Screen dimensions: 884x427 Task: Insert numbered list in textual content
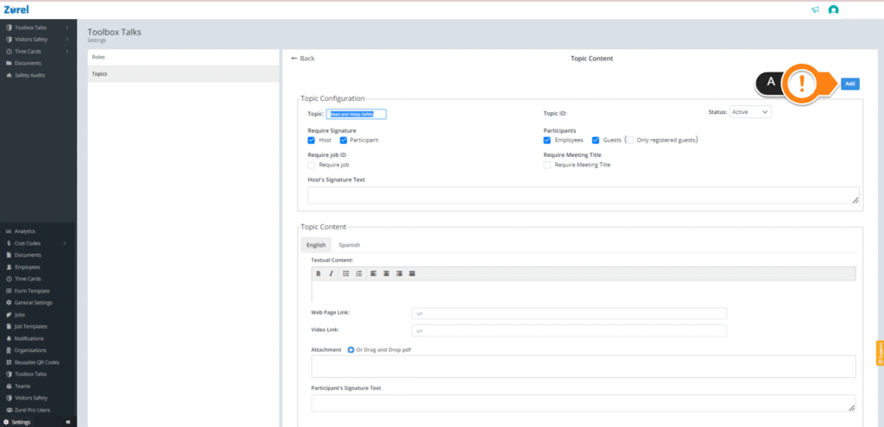(x=359, y=273)
